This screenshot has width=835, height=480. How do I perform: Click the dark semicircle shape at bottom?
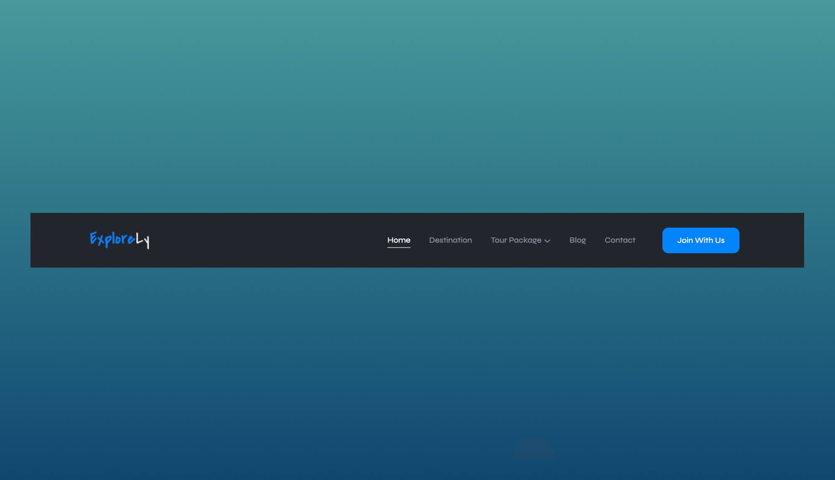coord(534,451)
